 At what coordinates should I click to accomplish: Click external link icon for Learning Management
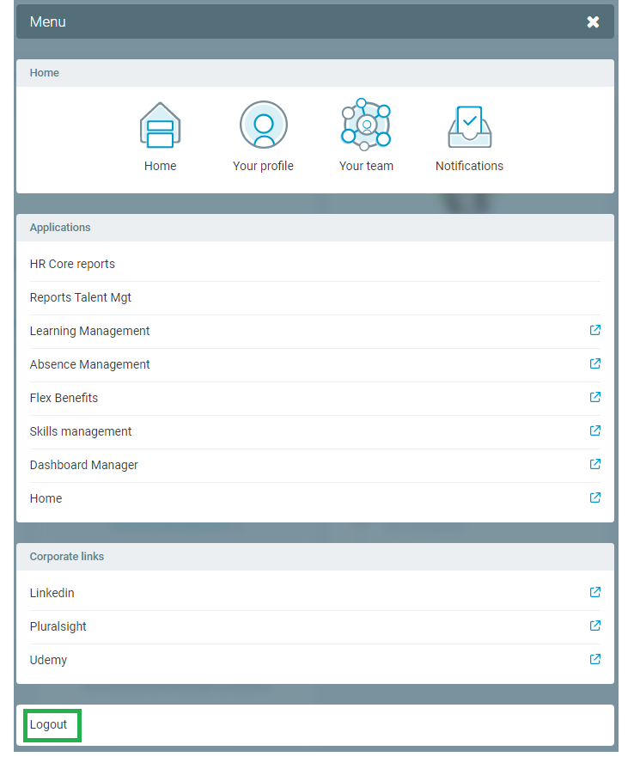[595, 330]
